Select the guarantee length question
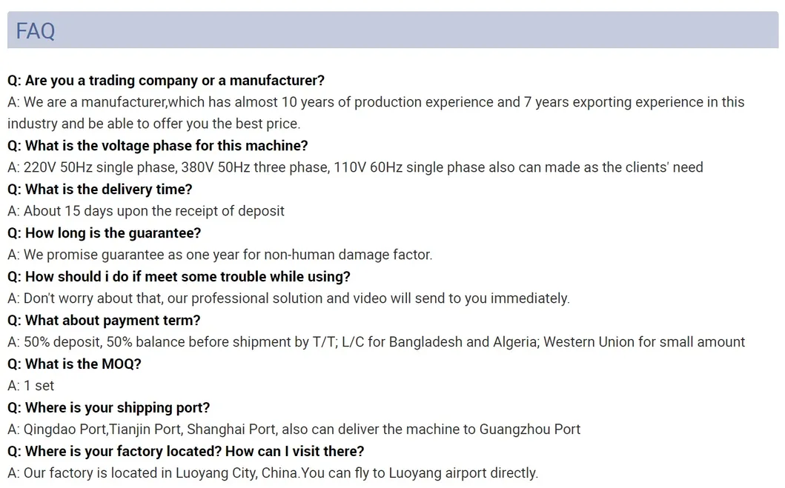The image size is (785, 488). [104, 233]
